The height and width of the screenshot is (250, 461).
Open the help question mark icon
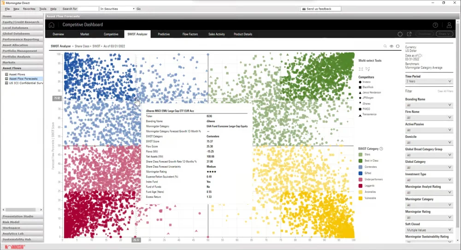coord(435,25)
